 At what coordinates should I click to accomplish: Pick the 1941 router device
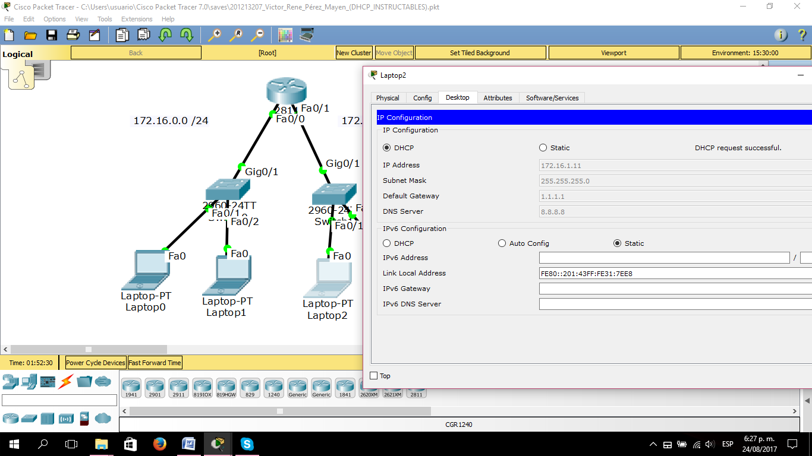click(131, 388)
